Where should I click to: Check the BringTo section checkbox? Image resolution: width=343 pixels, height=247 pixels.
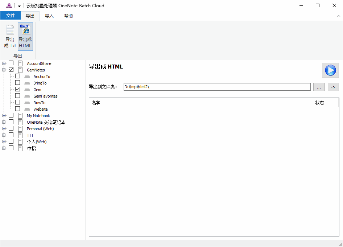[18, 83]
